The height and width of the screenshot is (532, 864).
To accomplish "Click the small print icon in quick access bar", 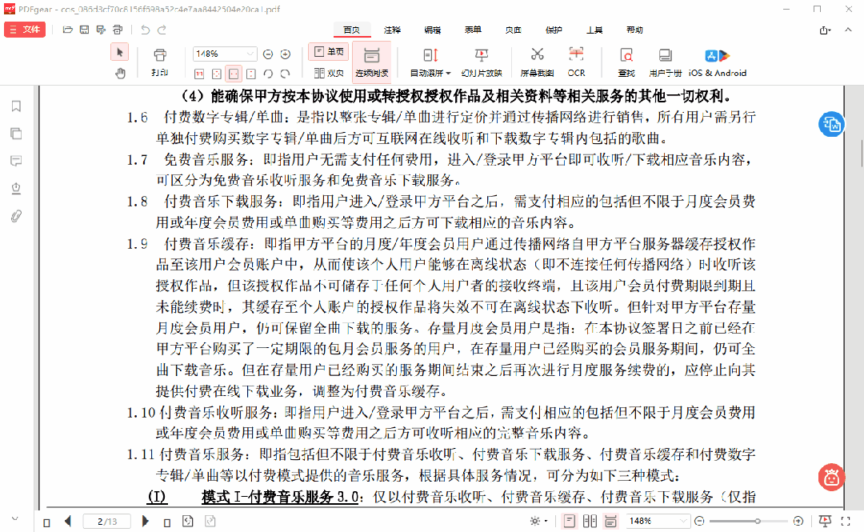I will pyautogui.click(x=118, y=30).
